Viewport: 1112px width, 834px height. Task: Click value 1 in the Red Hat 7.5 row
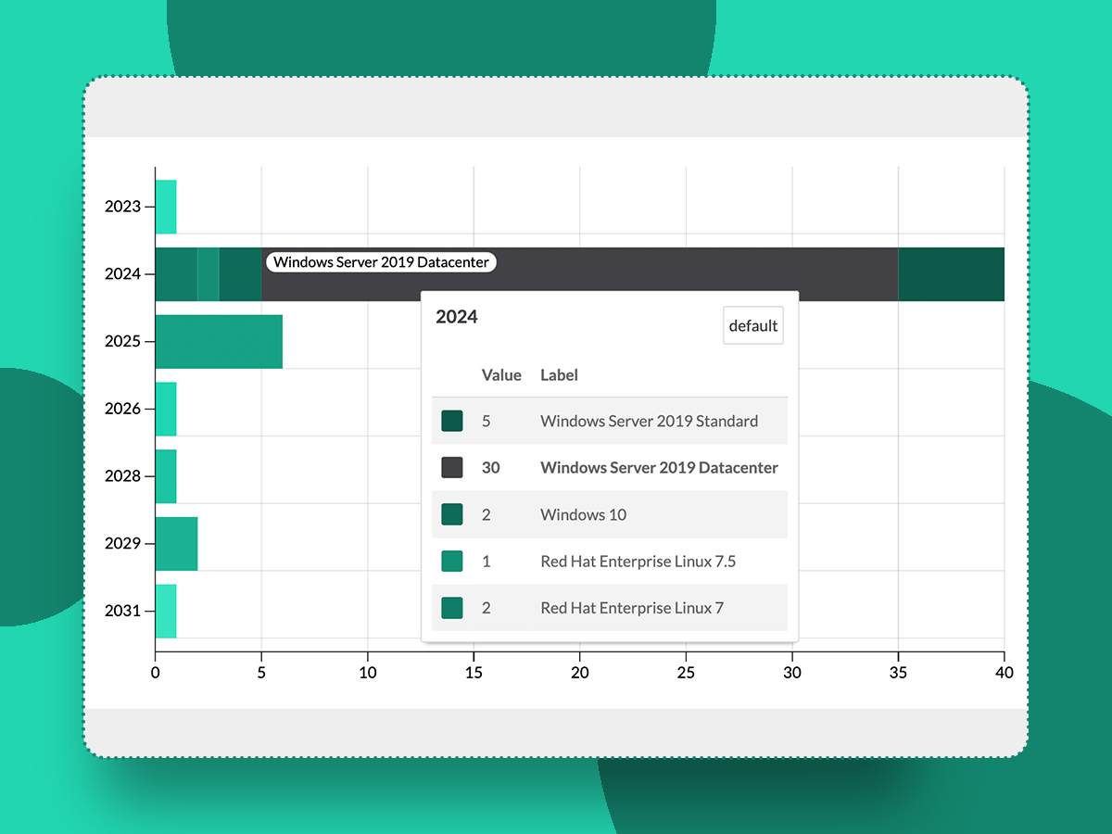pyautogui.click(x=486, y=562)
